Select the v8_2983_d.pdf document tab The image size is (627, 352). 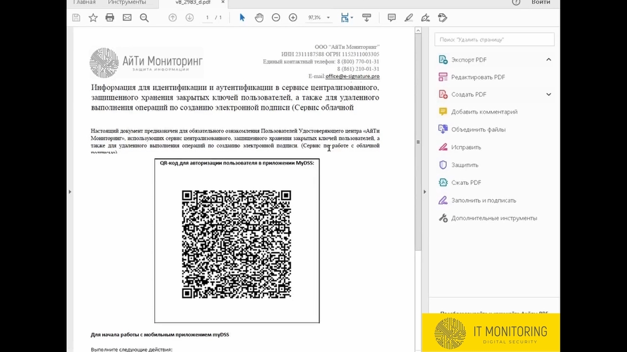193,2
